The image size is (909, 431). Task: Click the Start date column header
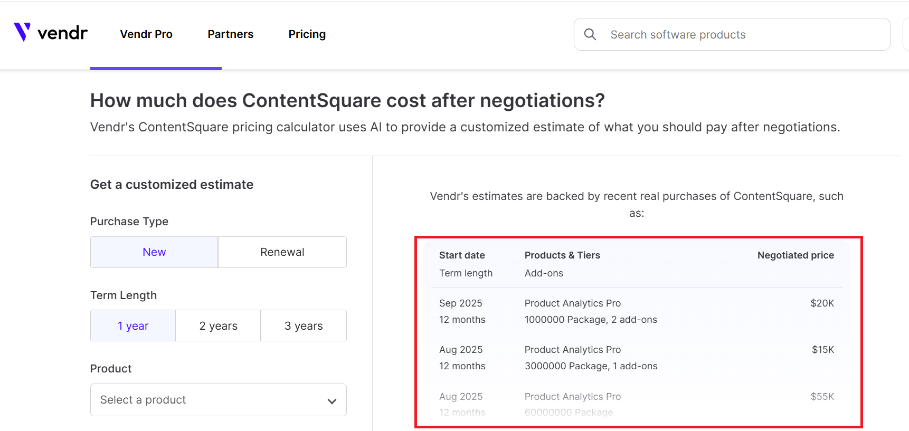(x=462, y=255)
